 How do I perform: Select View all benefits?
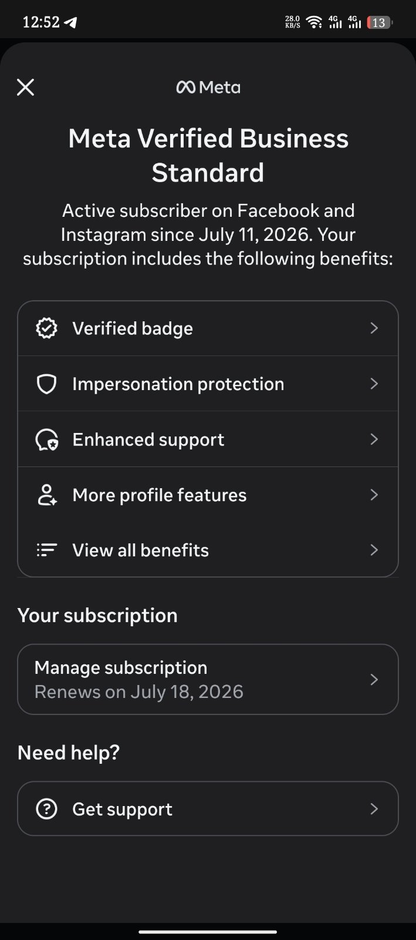[208, 550]
